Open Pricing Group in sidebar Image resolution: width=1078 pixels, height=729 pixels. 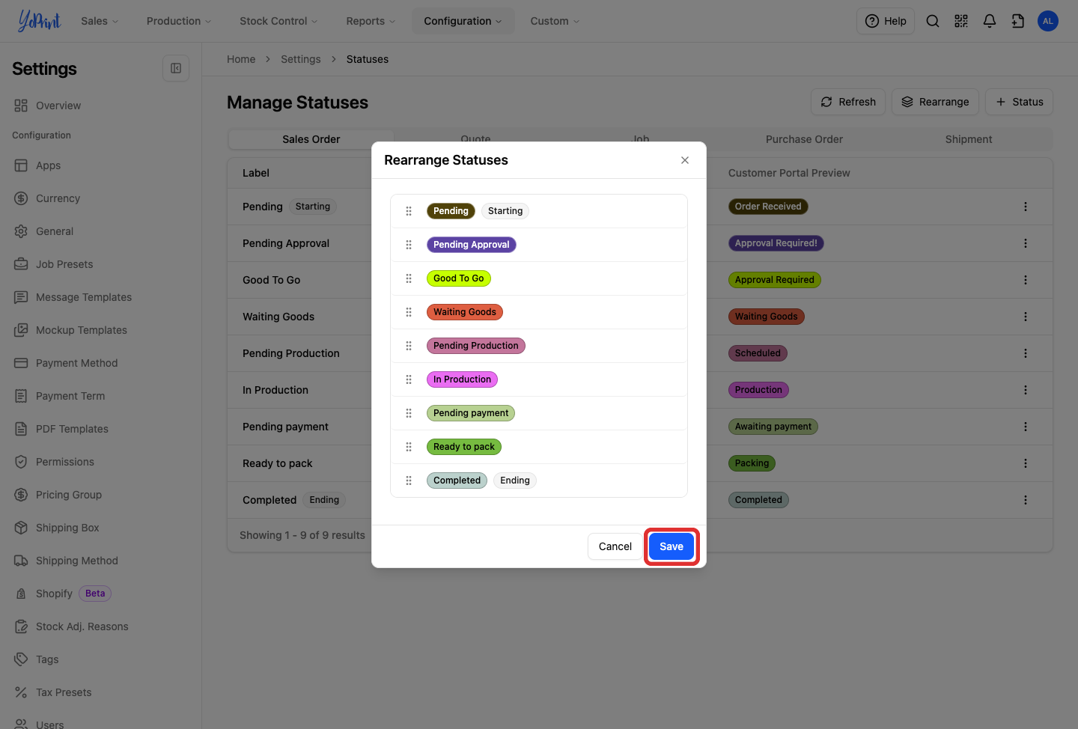coord(69,495)
